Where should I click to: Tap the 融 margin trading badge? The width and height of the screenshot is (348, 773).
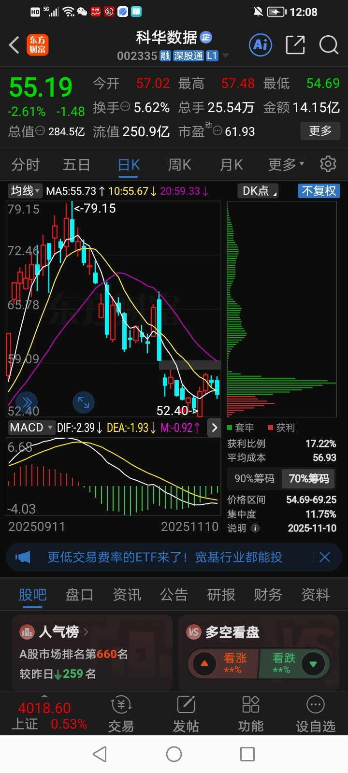[165, 56]
